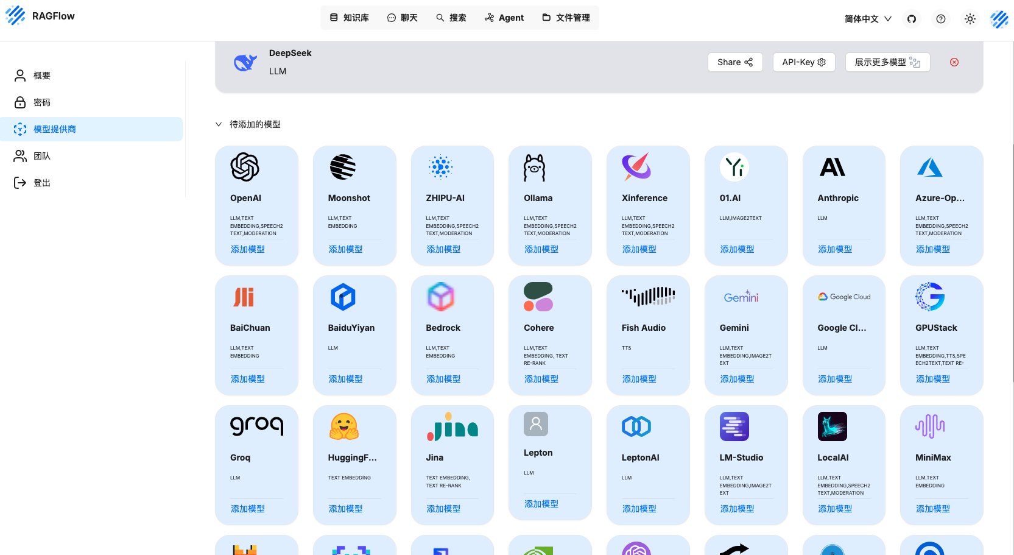Viewport: 1014px width, 555px height.
Task: Click 添加模型 under OpenAI
Action: pos(248,249)
